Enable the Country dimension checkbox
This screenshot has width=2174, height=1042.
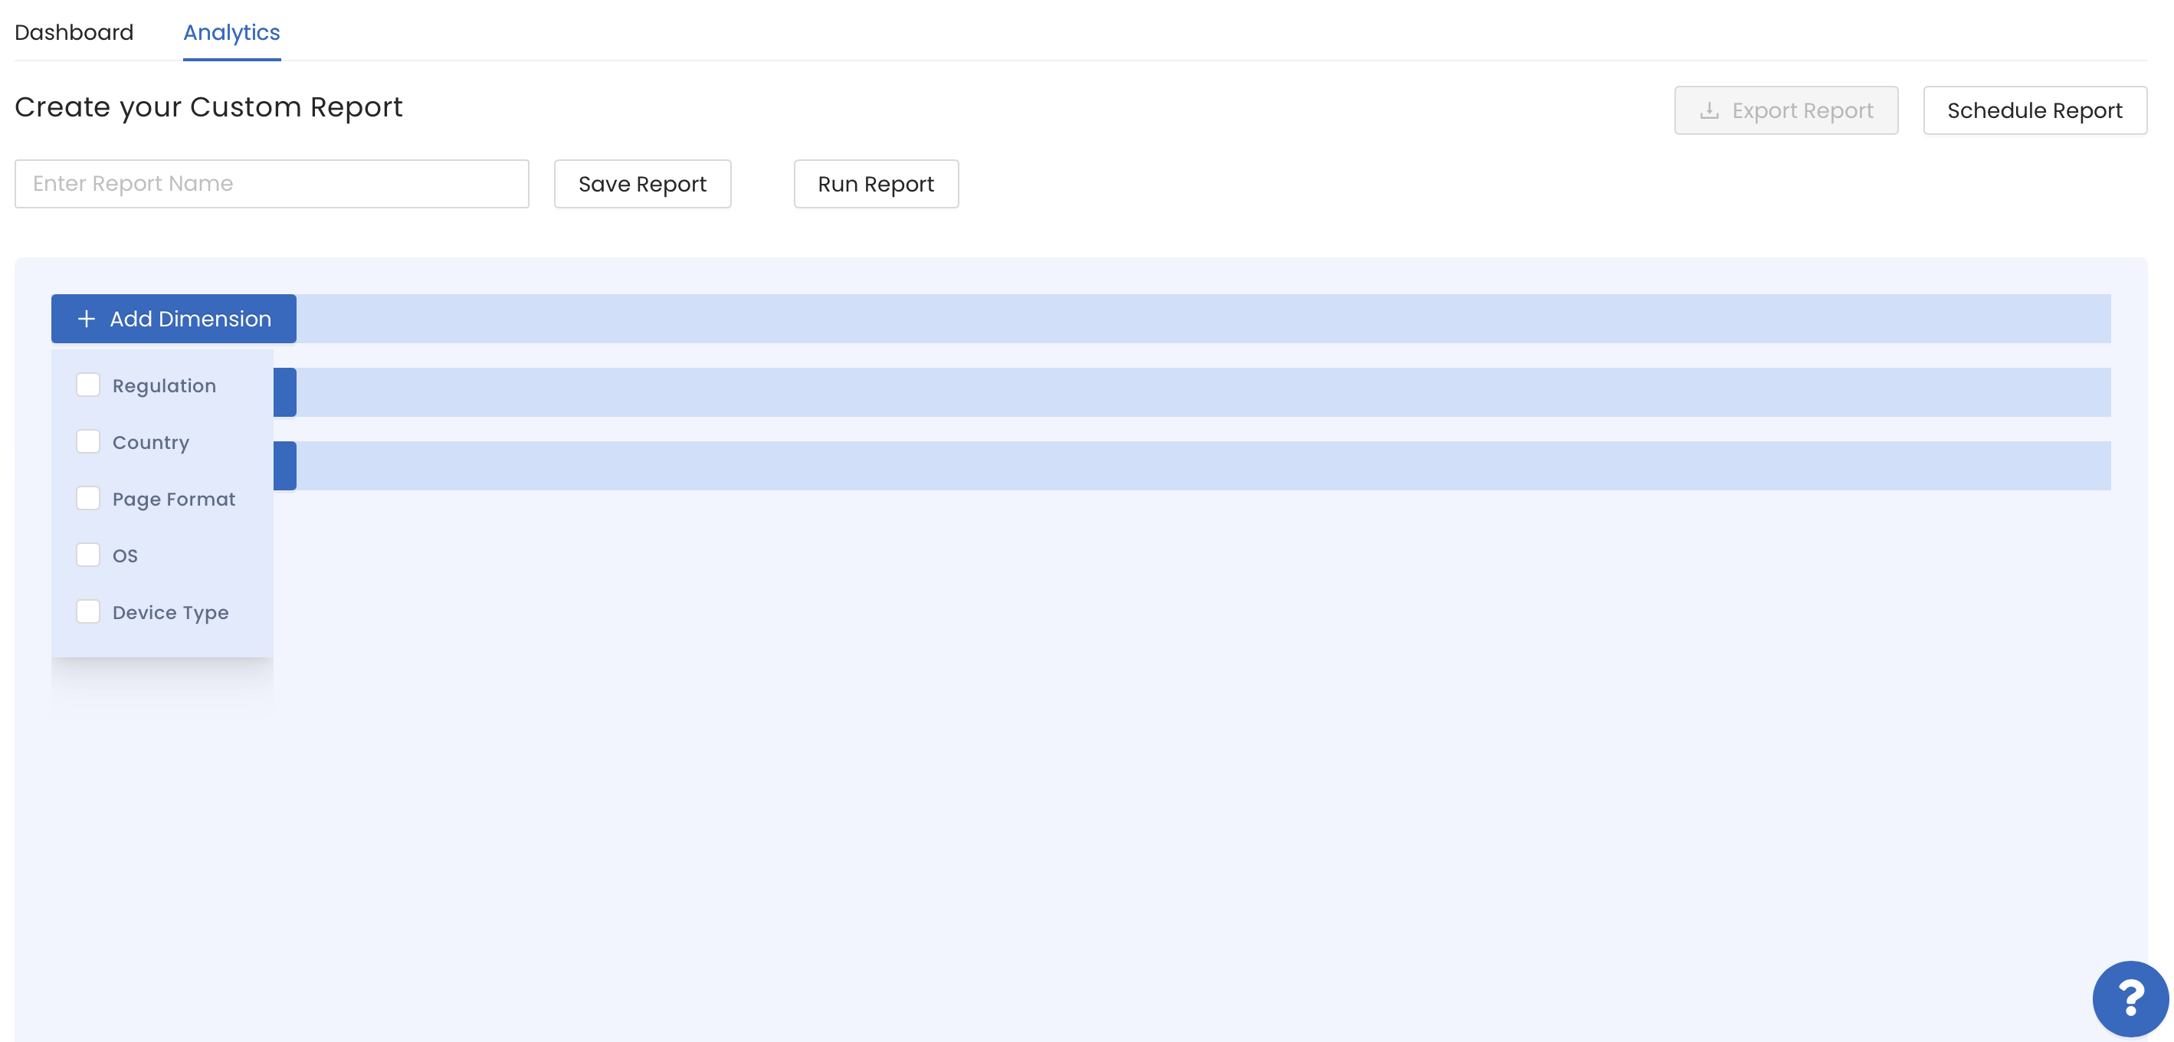click(x=88, y=441)
